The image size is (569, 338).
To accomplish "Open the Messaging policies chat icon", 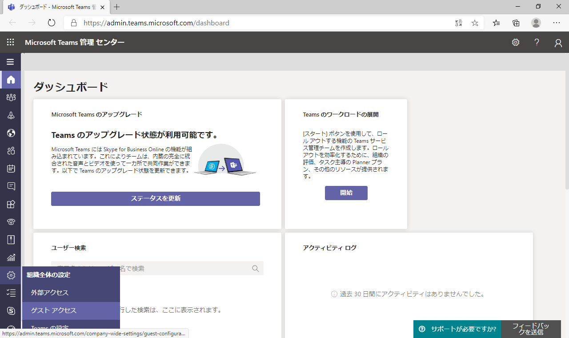I will pos(11,186).
